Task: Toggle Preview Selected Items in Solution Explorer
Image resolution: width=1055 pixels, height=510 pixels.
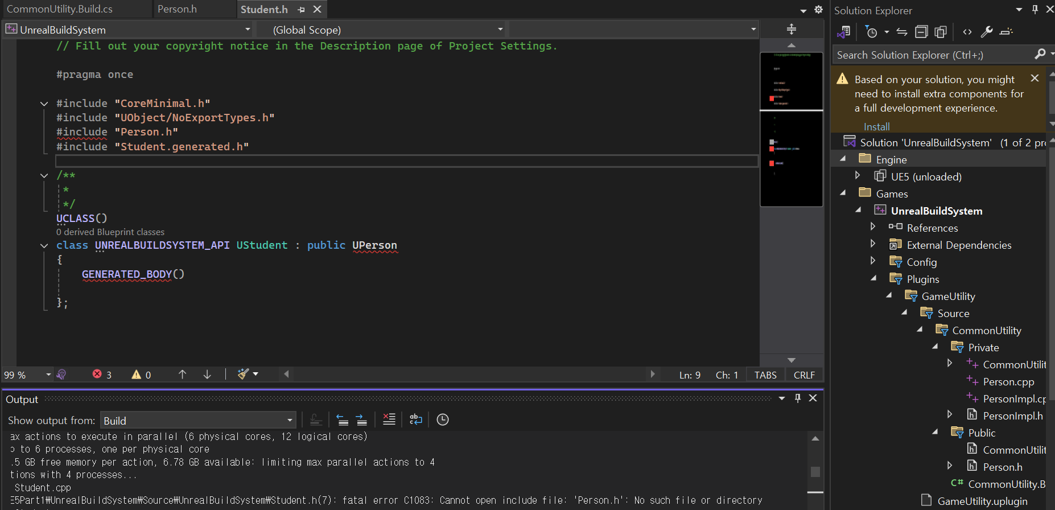Action: (x=1006, y=32)
